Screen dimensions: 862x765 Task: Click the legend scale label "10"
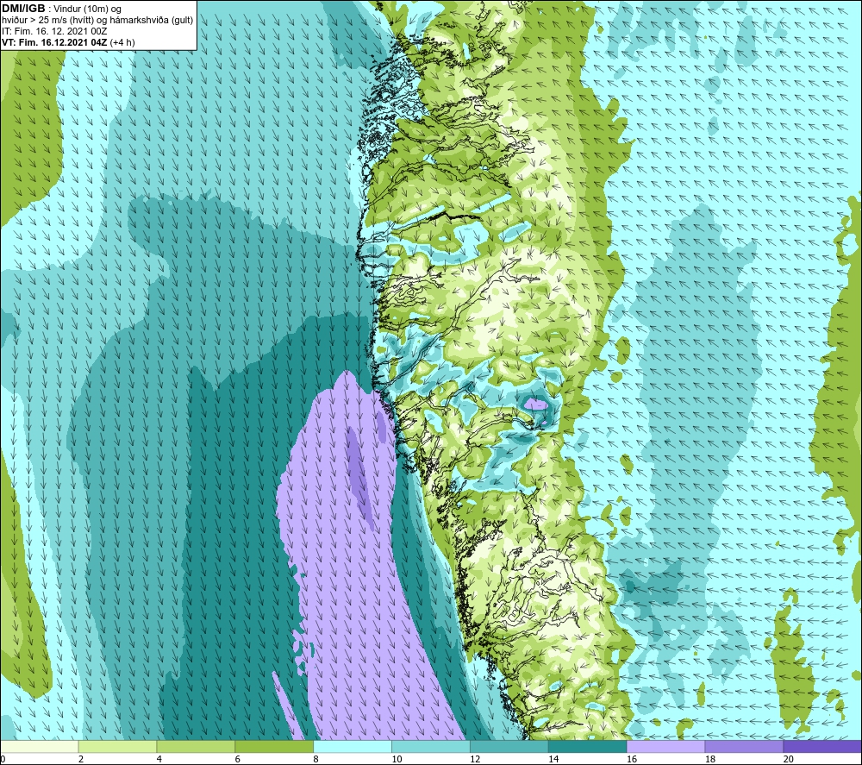(397, 759)
